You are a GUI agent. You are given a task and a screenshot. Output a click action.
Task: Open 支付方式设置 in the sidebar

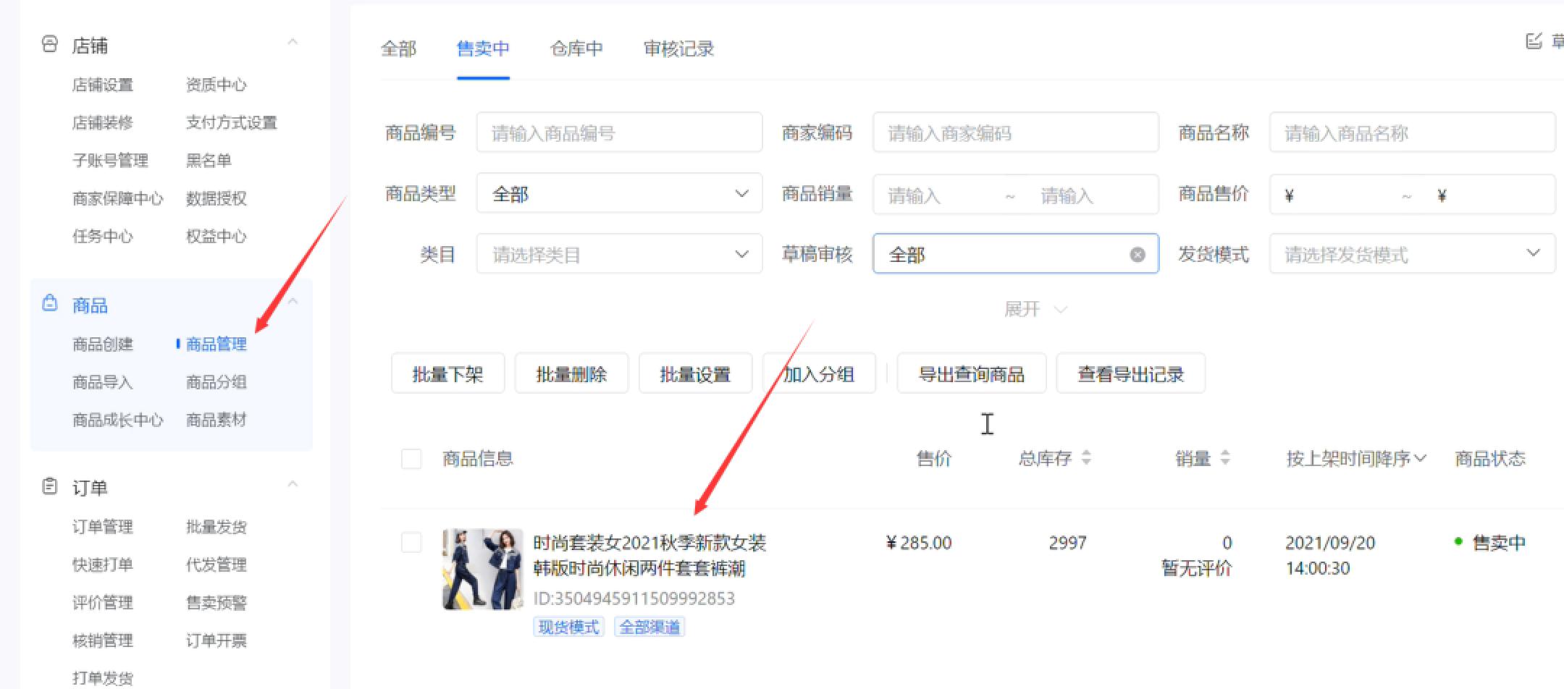click(232, 122)
